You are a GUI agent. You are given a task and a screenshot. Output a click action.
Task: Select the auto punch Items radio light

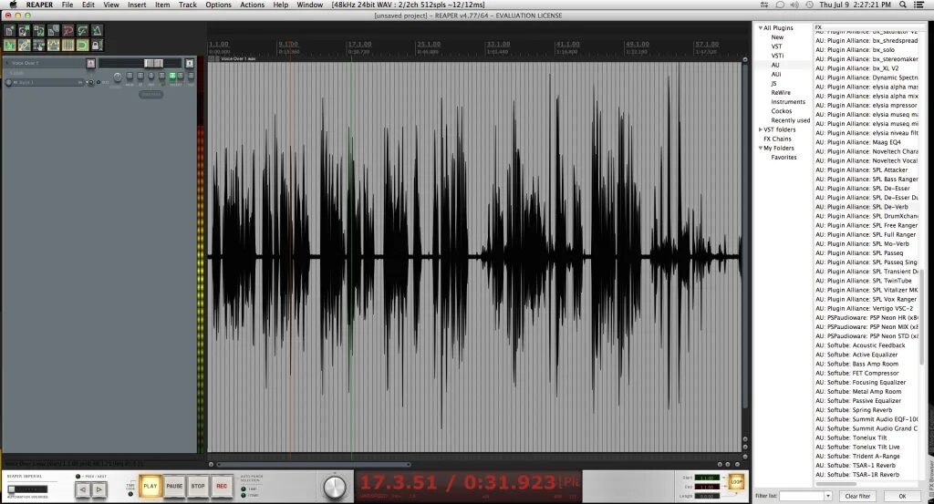click(243, 495)
